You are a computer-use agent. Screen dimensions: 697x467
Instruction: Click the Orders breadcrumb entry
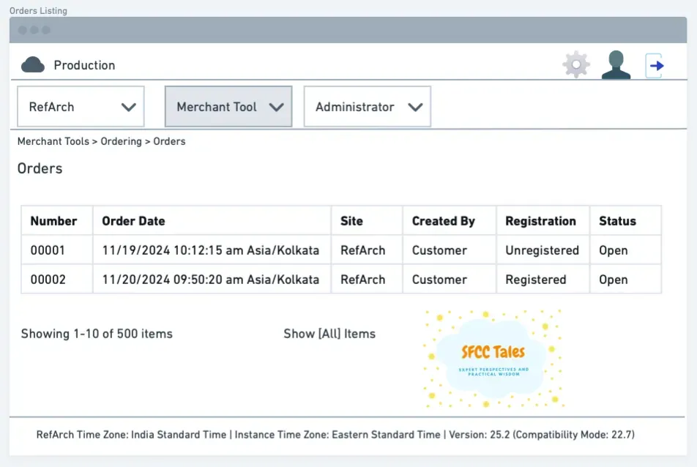click(170, 141)
